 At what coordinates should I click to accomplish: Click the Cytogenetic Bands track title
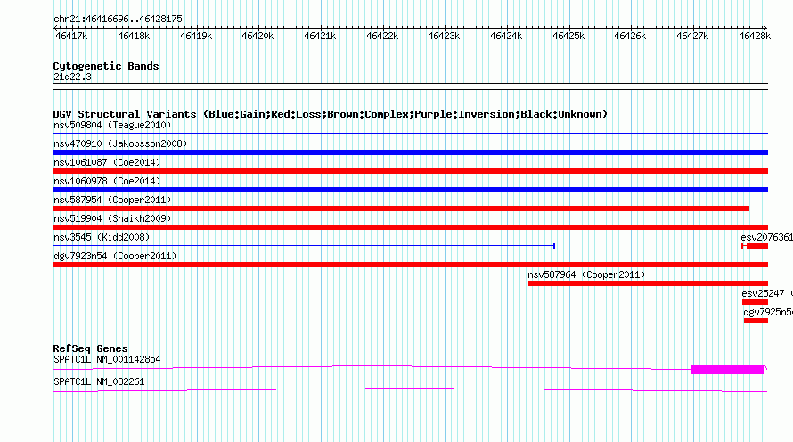point(106,66)
